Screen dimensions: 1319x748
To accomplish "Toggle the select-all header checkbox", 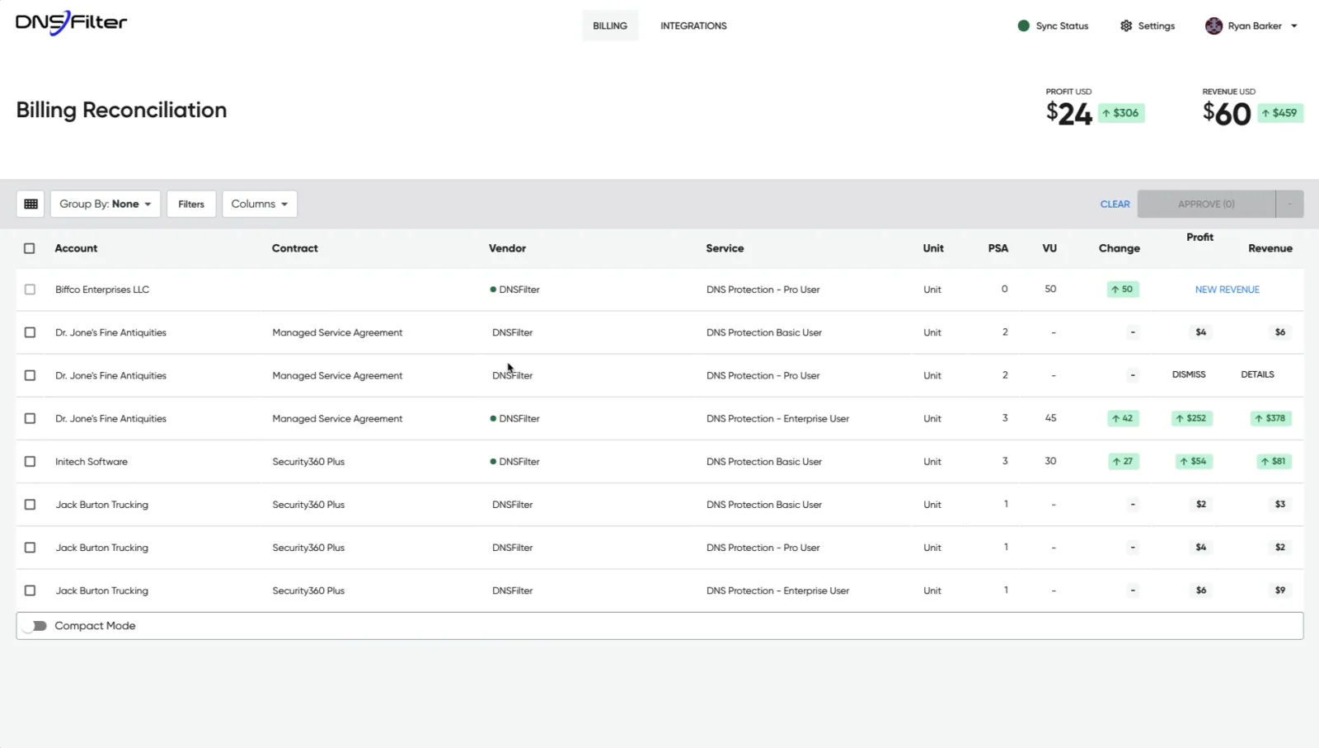I will coord(30,248).
